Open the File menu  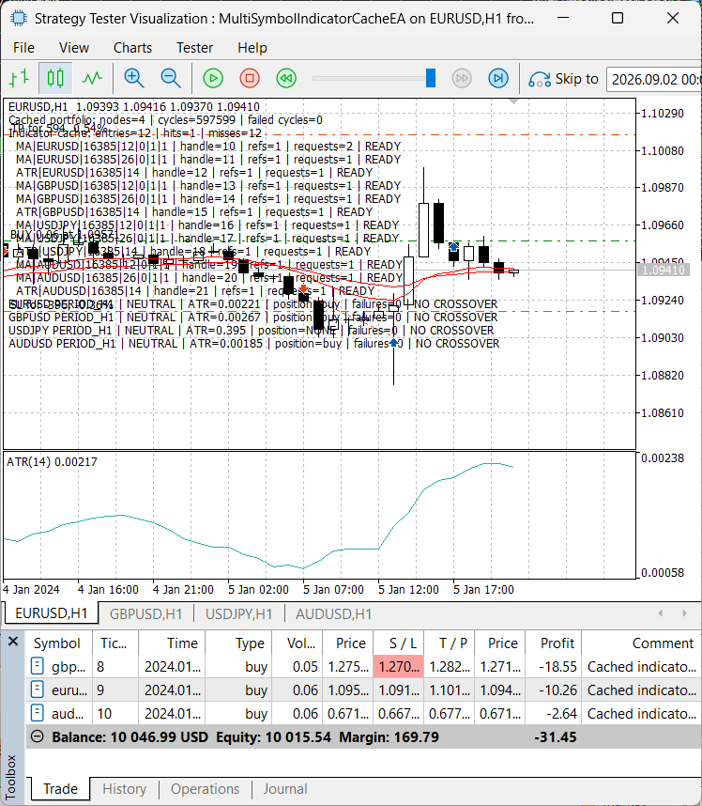click(x=24, y=48)
